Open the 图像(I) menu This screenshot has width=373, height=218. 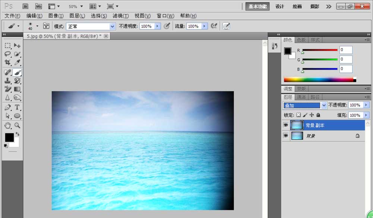click(x=56, y=16)
